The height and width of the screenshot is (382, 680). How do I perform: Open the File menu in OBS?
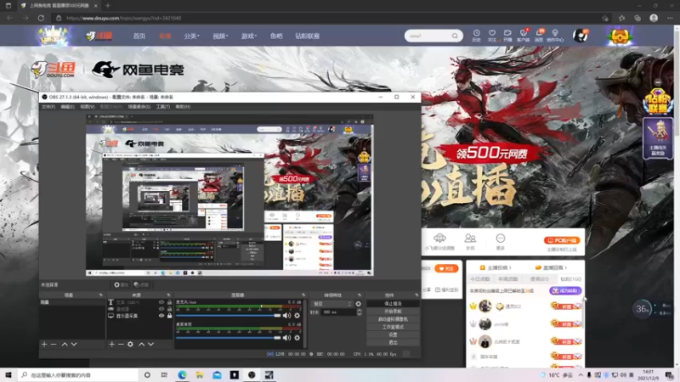tap(48, 107)
